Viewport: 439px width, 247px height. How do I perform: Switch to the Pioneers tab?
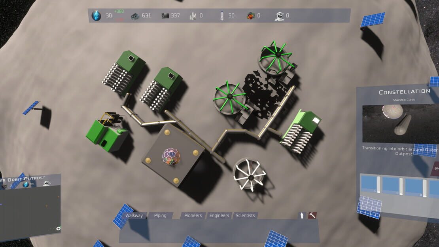pyautogui.click(x=193, y=215)
